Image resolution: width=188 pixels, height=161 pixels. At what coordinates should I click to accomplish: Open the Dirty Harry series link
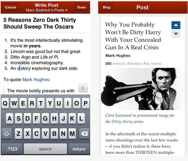[122, 122]
